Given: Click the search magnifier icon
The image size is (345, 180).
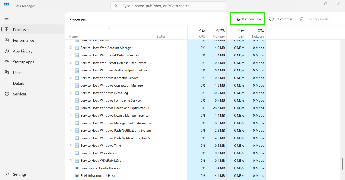Looking at the screenshot, I should [116, 6].
